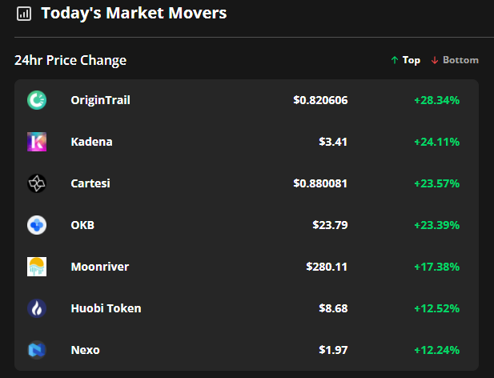This screenshot has height=378, width=494.
Task: Open the Moonriver coin name link
Action: click(100, 267)
